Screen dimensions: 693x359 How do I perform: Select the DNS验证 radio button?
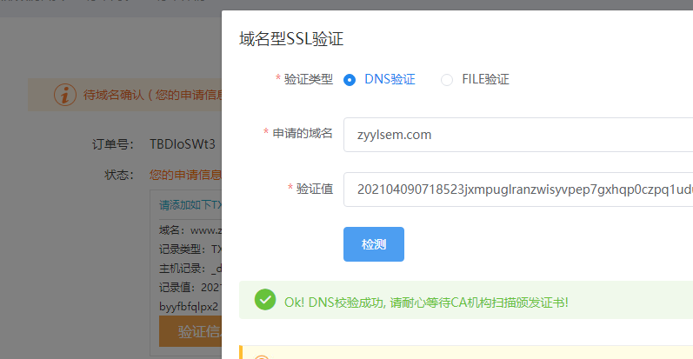click(350, 80)
